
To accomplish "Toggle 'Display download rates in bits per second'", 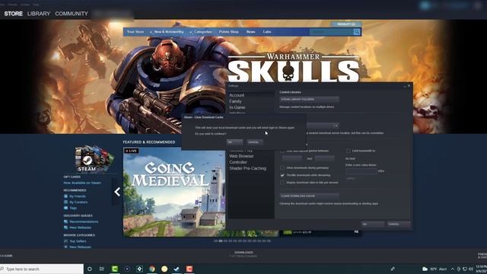I will click(x=282, y=183).
